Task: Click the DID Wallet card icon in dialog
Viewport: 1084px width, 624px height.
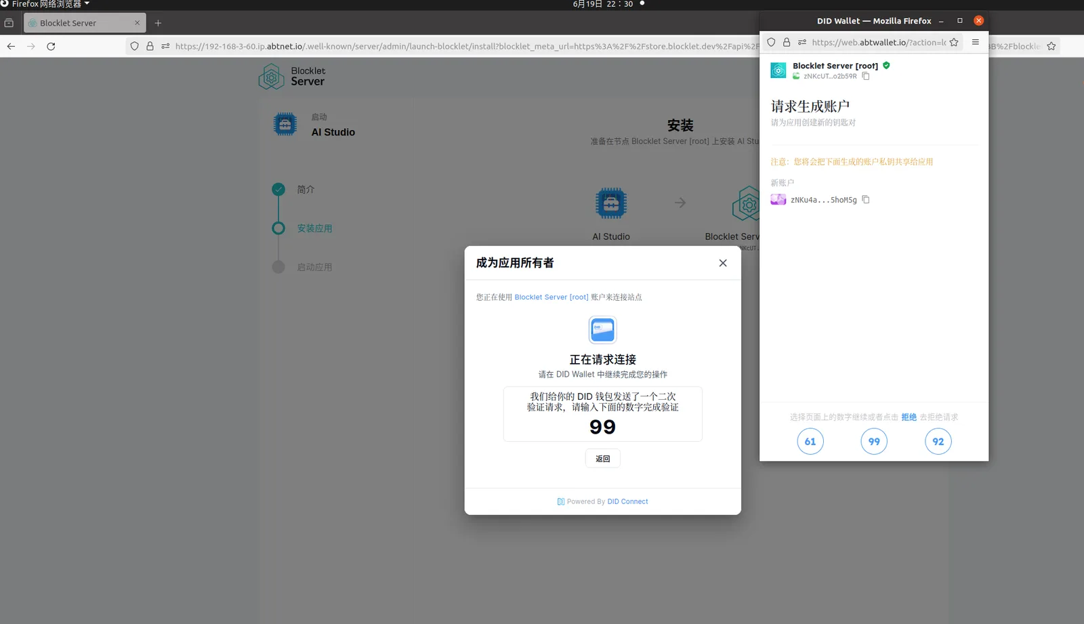Action: pyautogui.click(x=602, y=330)
